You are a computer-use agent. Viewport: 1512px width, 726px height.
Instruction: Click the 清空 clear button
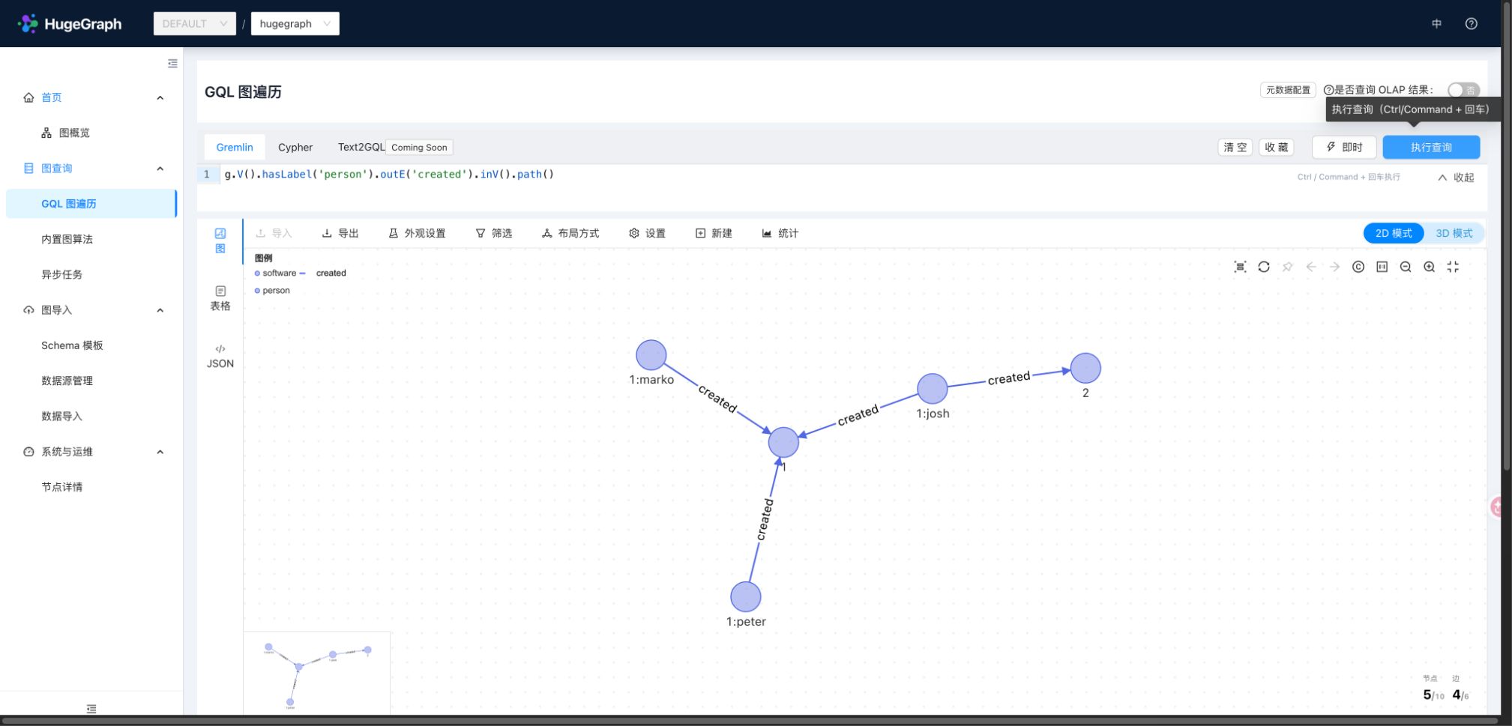(1235, 148)
